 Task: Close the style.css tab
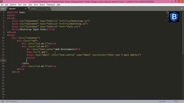pyautogui.click(x=48, y=9)
